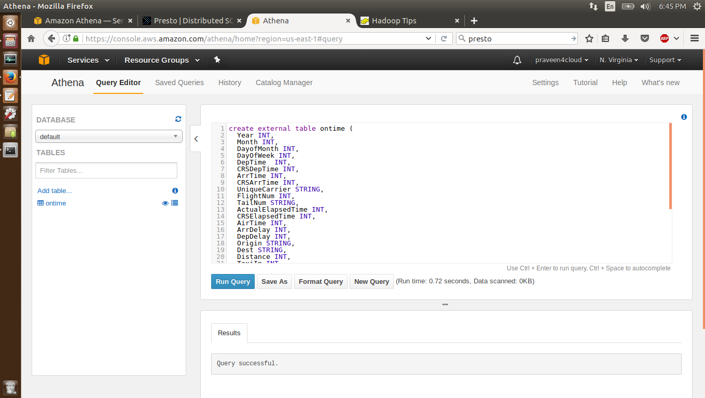Click the Run Query button
This screenshot has width=705, height=398.
click(233, 282)
